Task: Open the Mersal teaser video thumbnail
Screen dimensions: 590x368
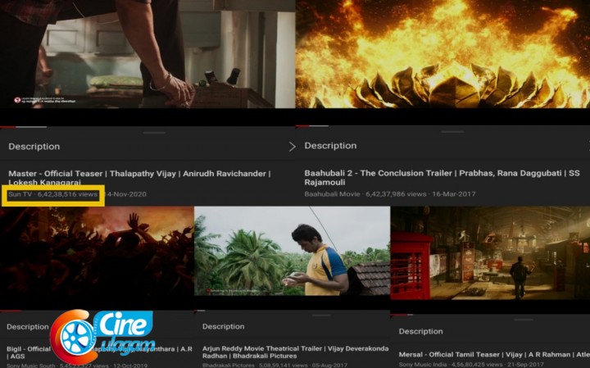Action: (490, 254)
